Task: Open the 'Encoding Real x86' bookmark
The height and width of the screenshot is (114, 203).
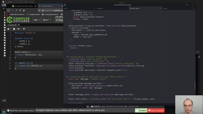Action: [50, 15]
